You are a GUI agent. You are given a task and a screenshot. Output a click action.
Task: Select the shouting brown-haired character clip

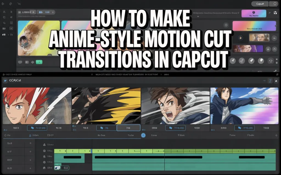(175, 106)
